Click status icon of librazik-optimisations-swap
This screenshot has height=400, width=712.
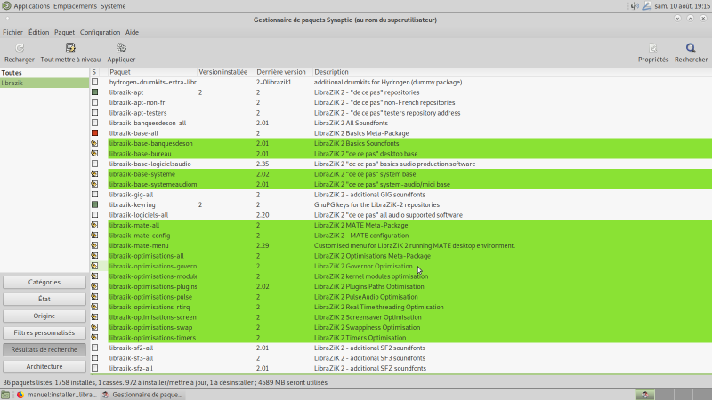click(x=94, y=327)
